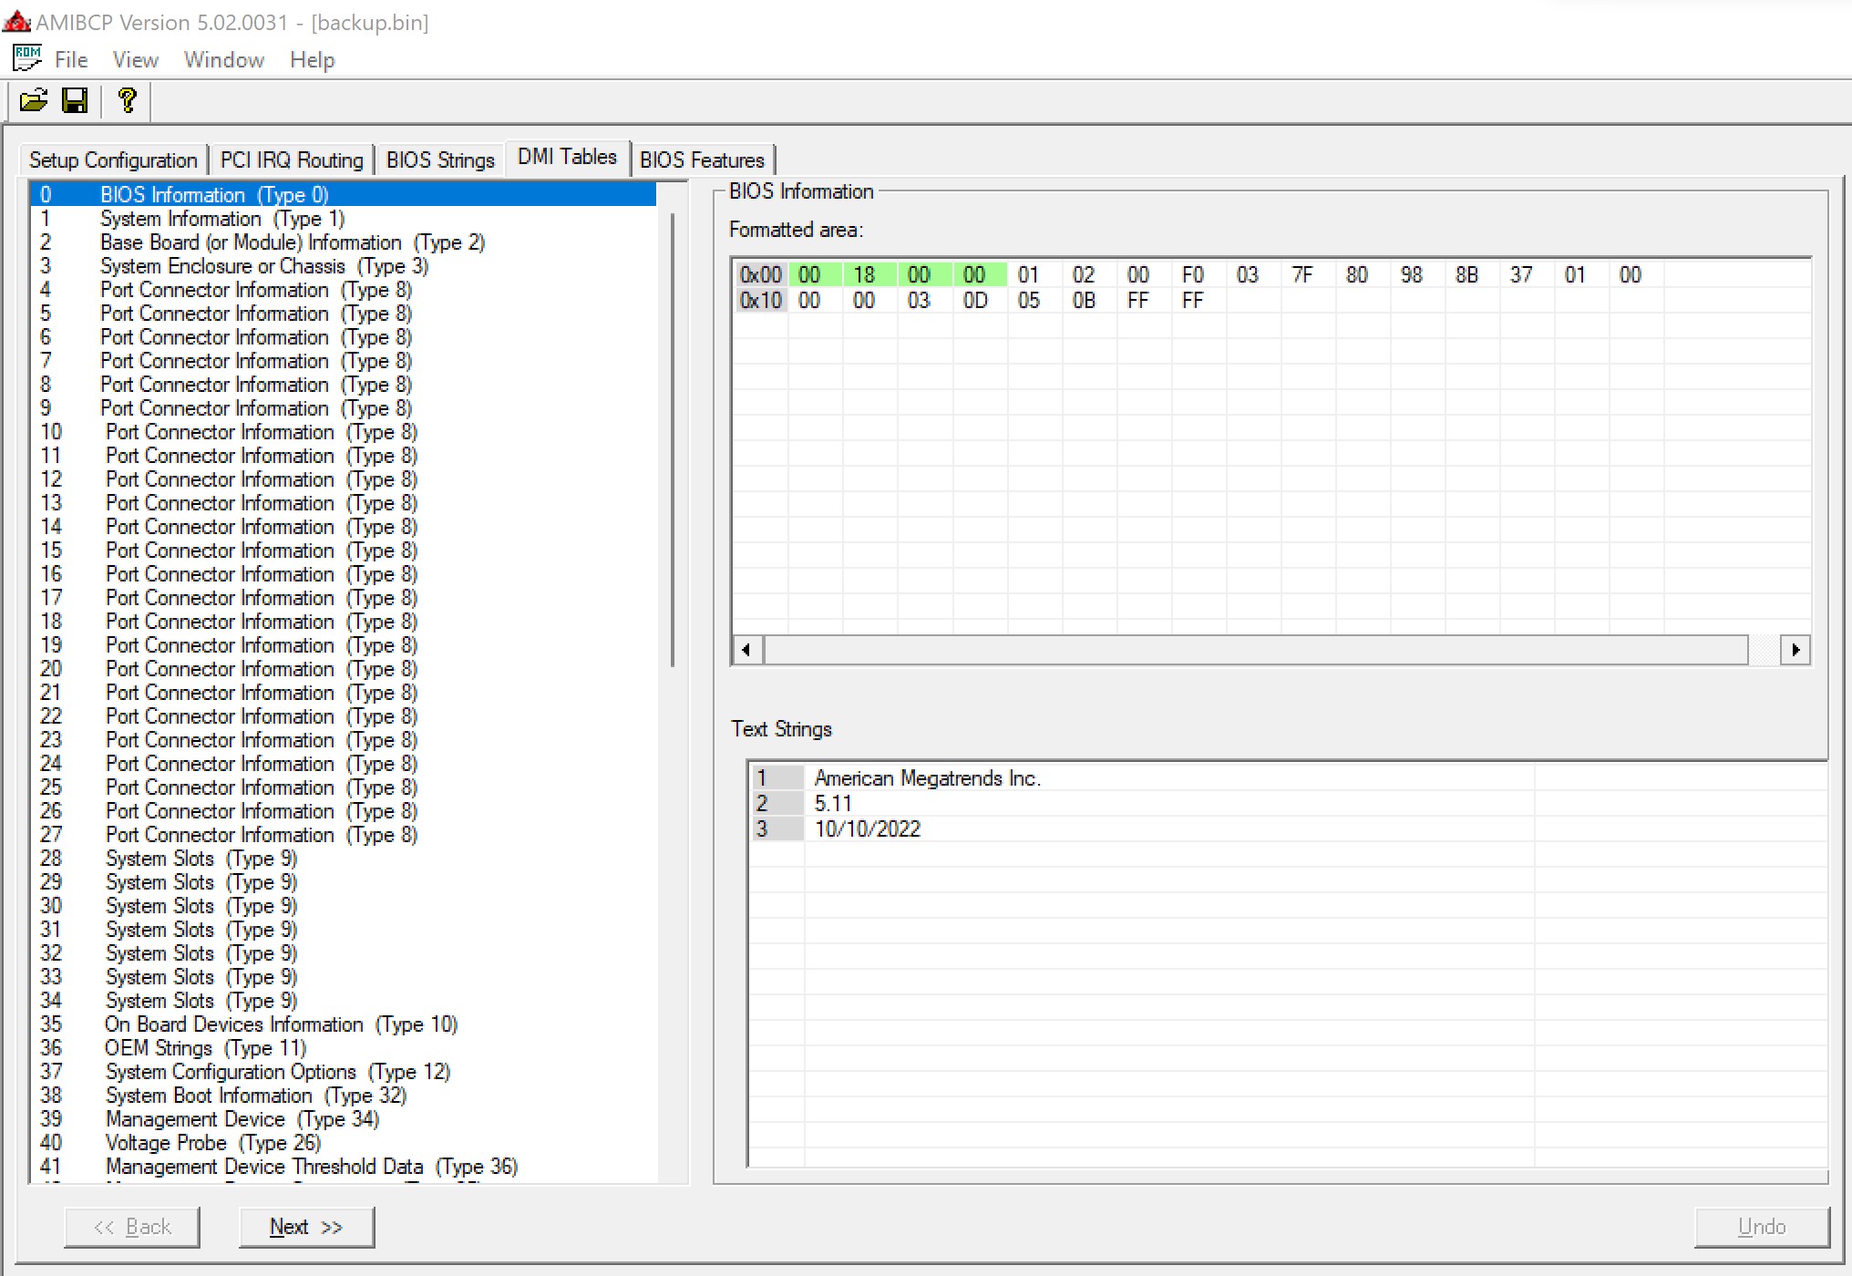Click the Save floppy disk icon

(x=75, y=100)
